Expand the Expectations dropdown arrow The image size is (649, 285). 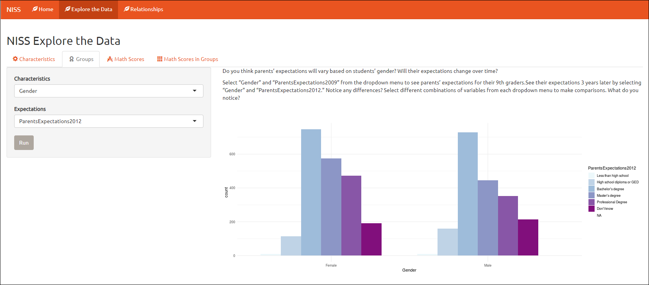coord(195,121)
